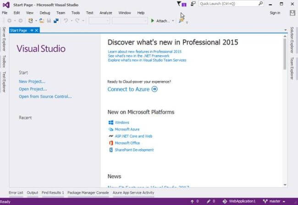Viewport: 298px width, 205px height.
Task: Click the Start Page vertical scrollbar thumb
Action: 285,54
